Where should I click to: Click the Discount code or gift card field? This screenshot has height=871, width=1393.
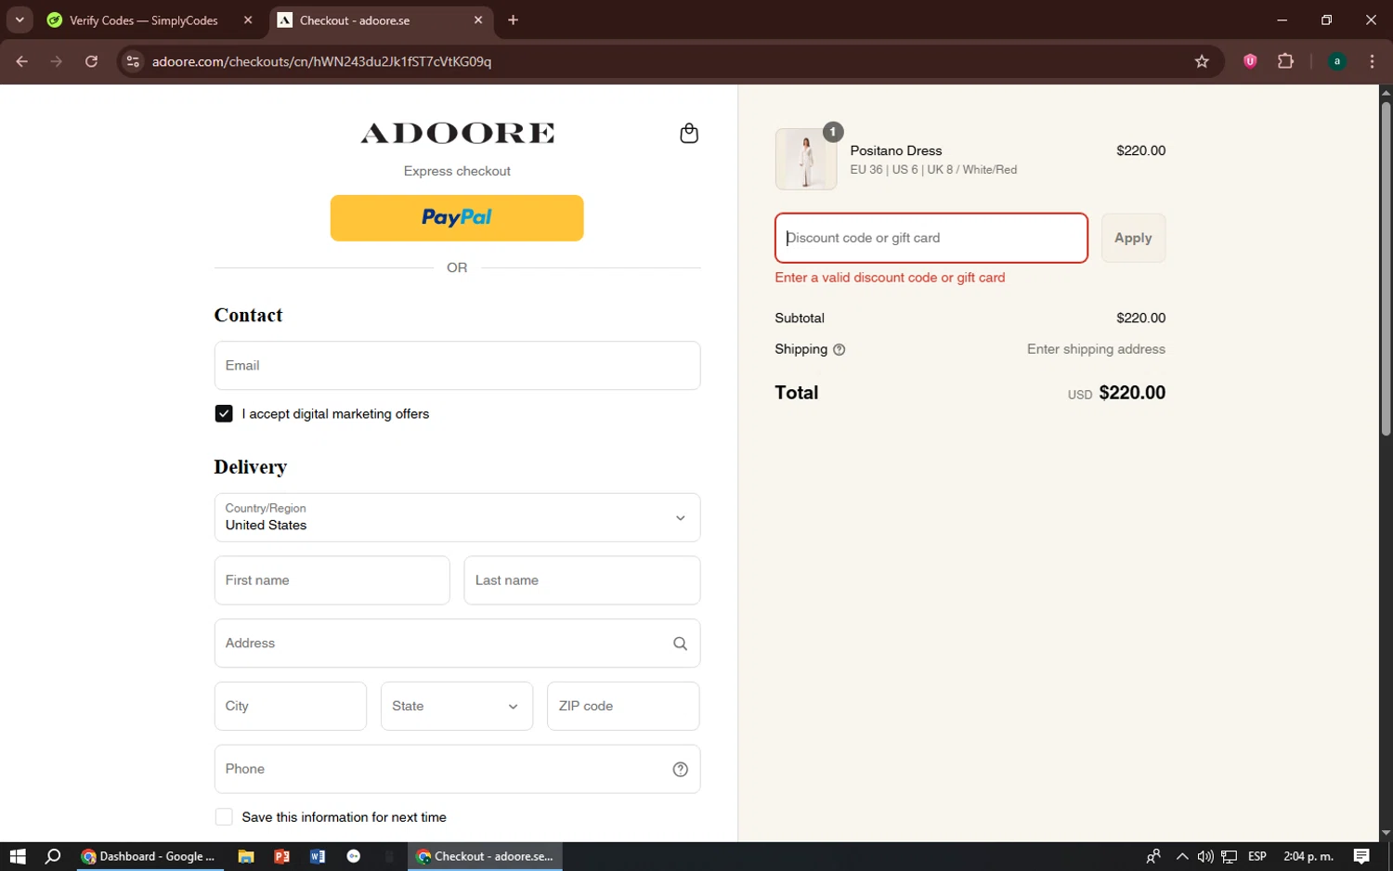click(x=931, y=238)
